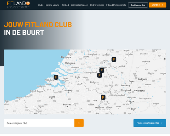Click the Gratis proefles button
The height and width of the screenshot is (136, 170).
click(138, 5)
